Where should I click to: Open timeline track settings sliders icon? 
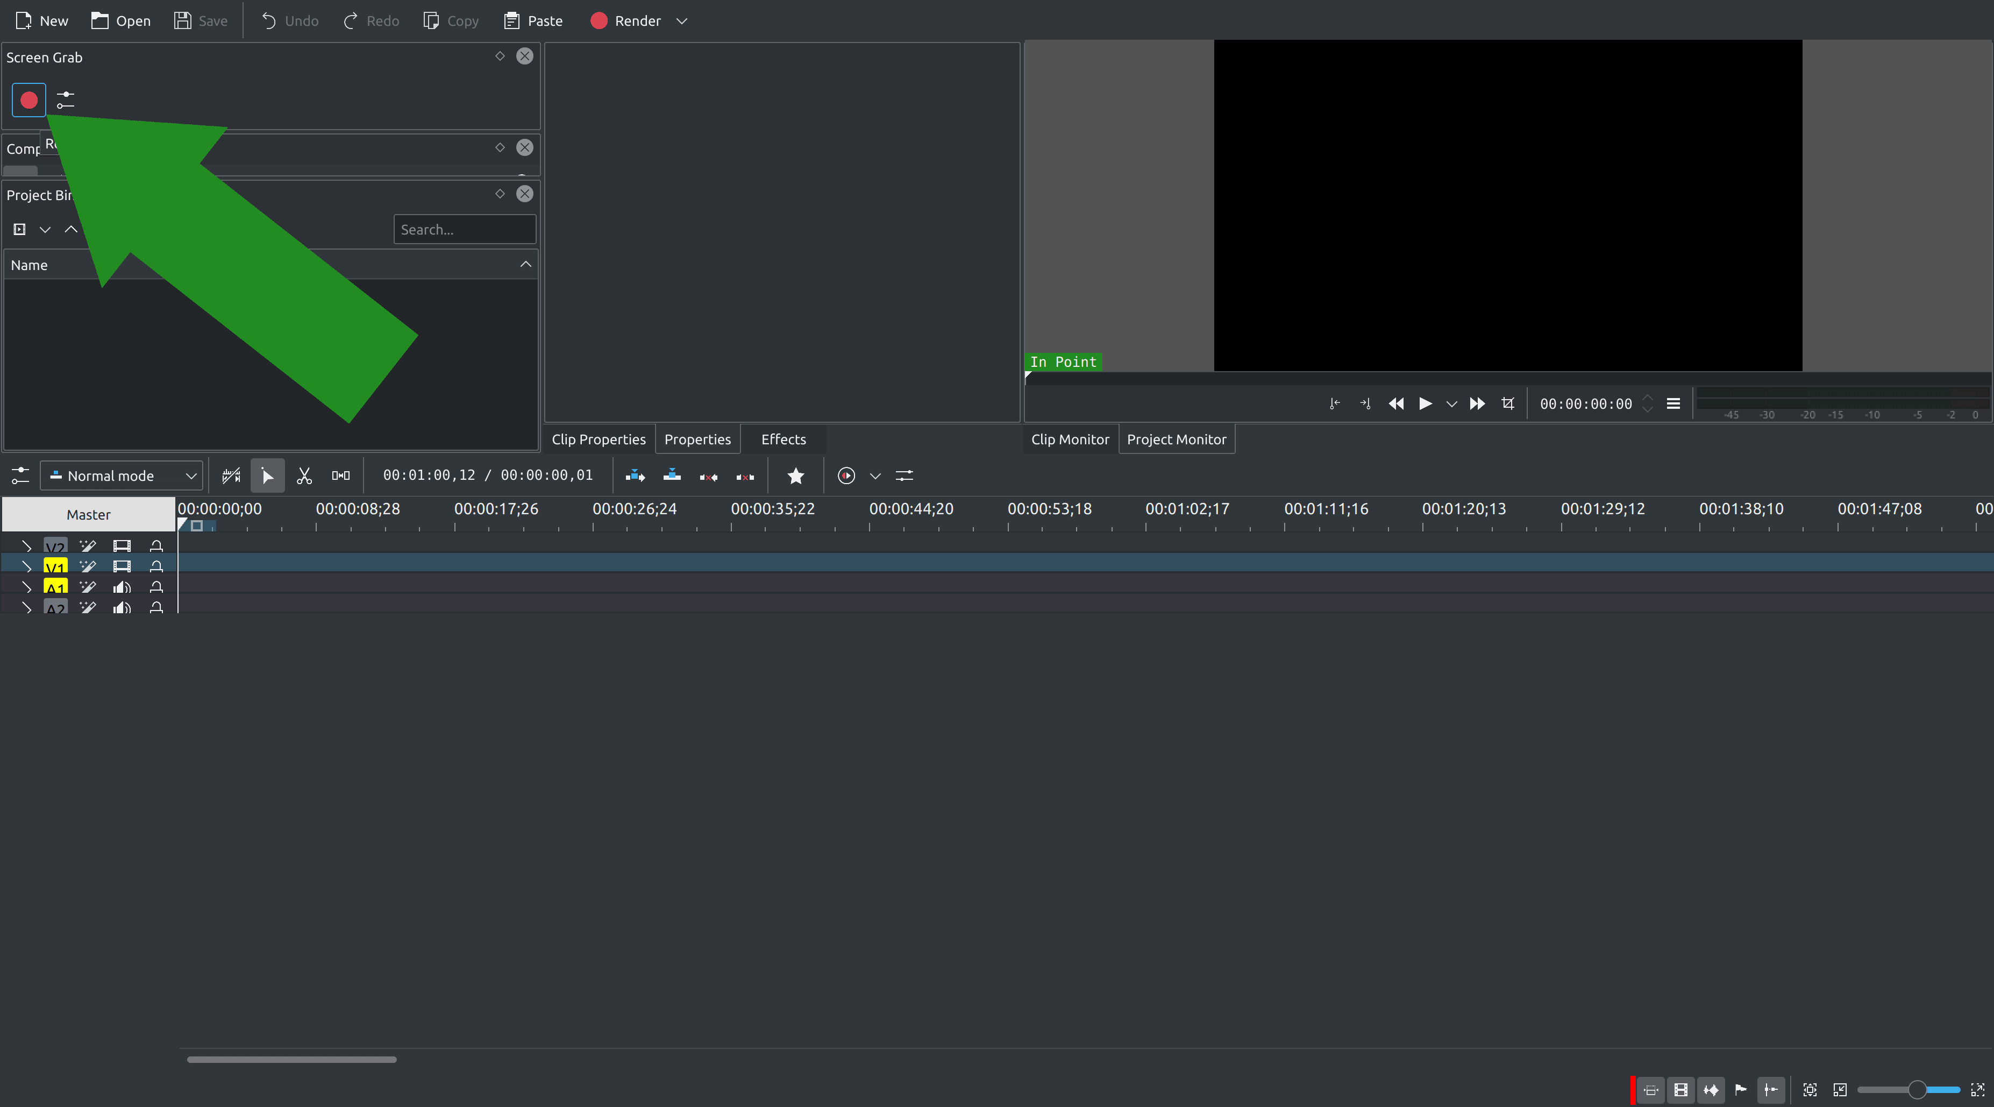(20, 476)
